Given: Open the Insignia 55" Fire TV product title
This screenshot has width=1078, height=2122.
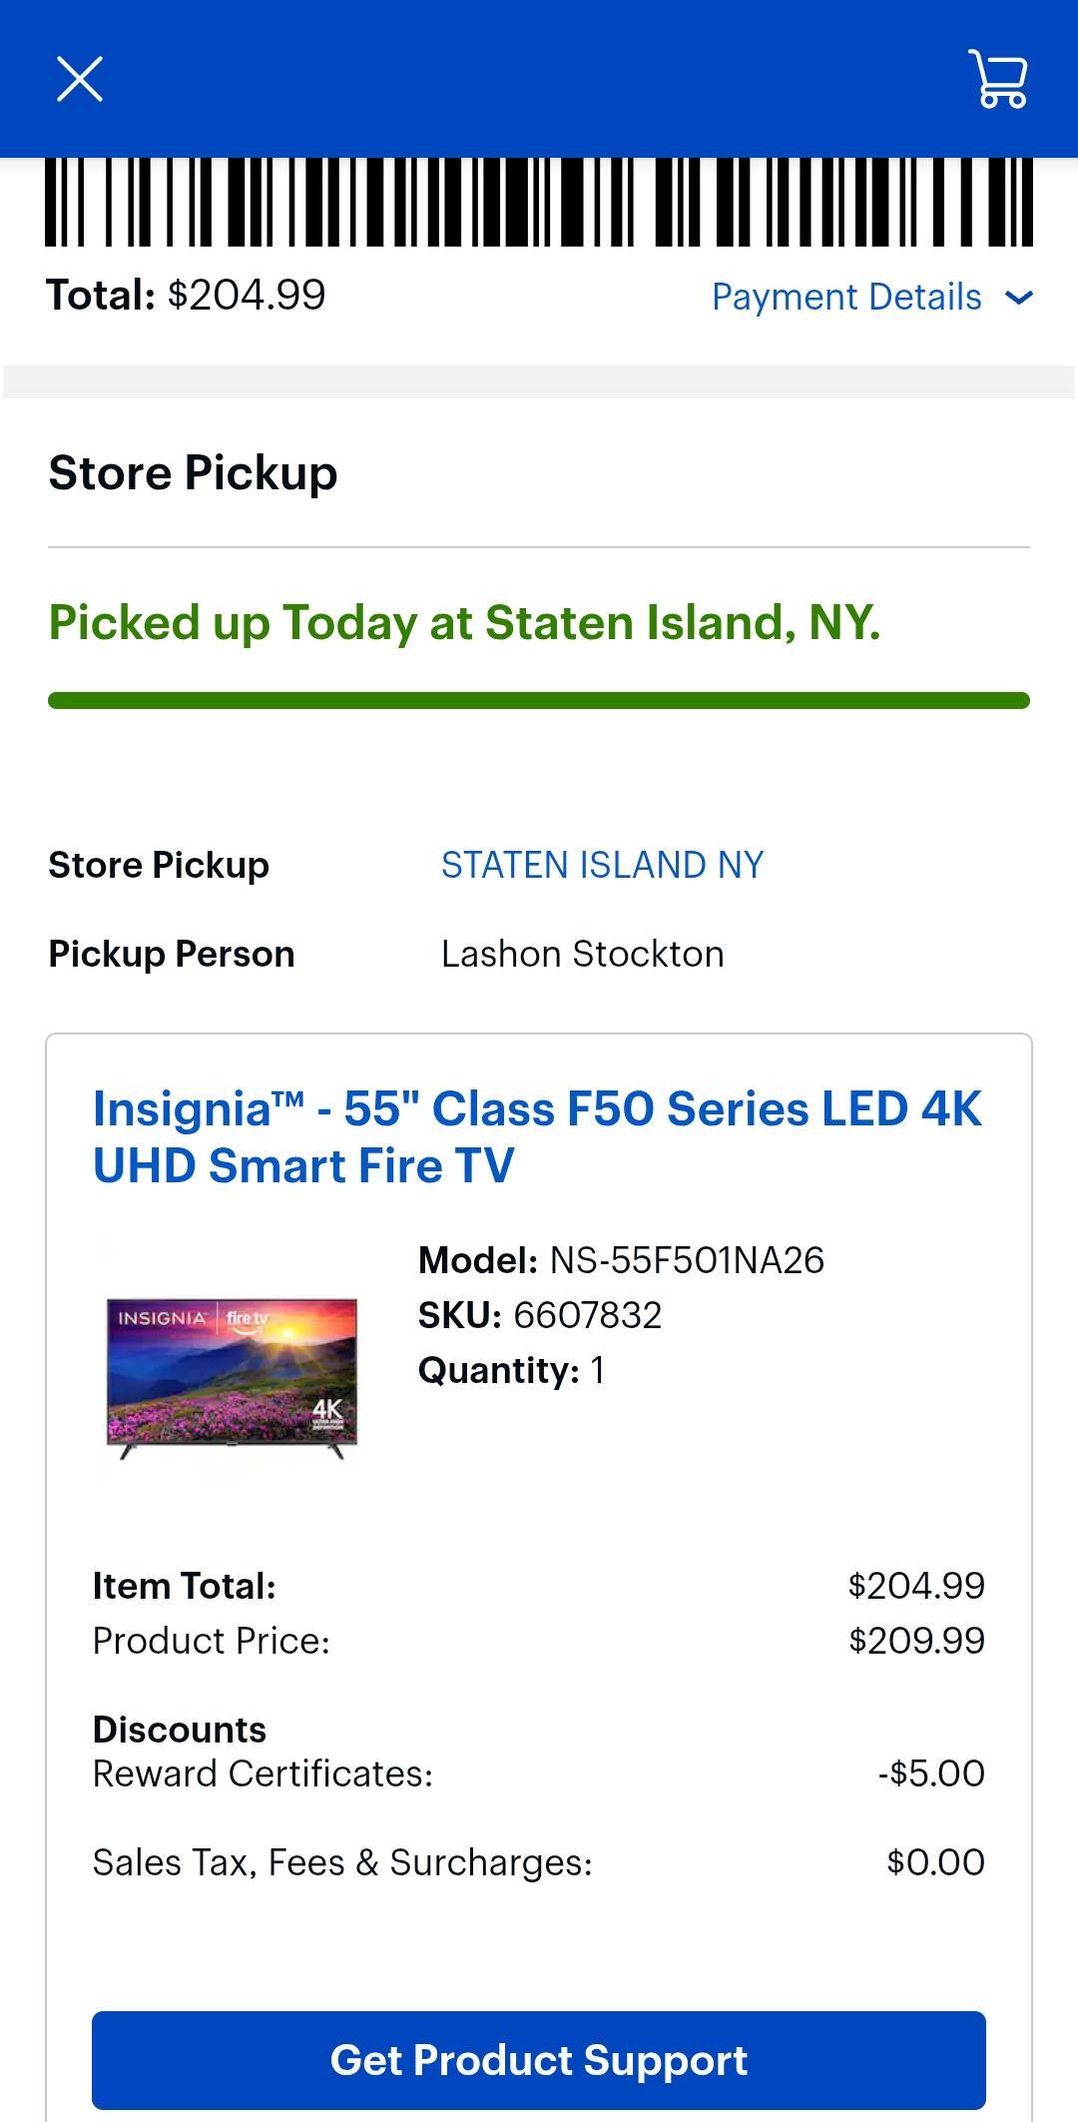Looking at the screenshot, I should [x=537, y=1137].
